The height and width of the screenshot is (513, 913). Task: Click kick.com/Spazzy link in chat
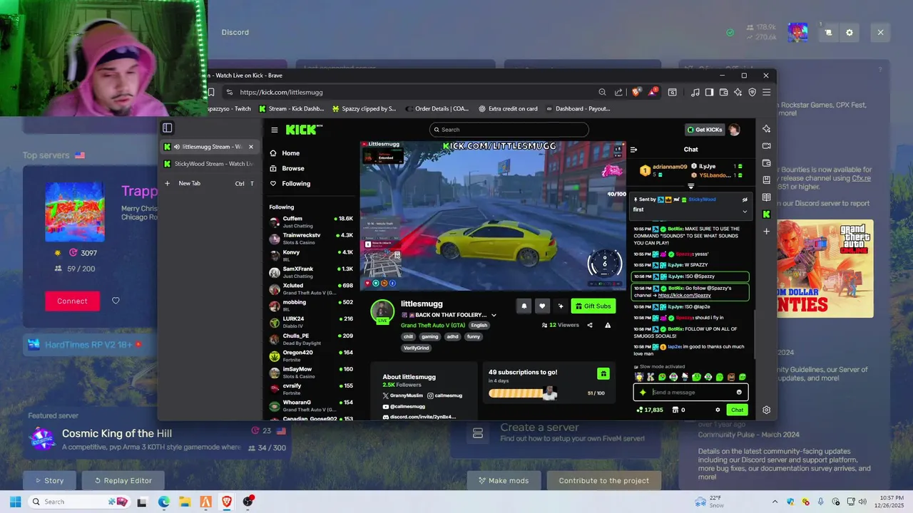(x=684, y=295)
